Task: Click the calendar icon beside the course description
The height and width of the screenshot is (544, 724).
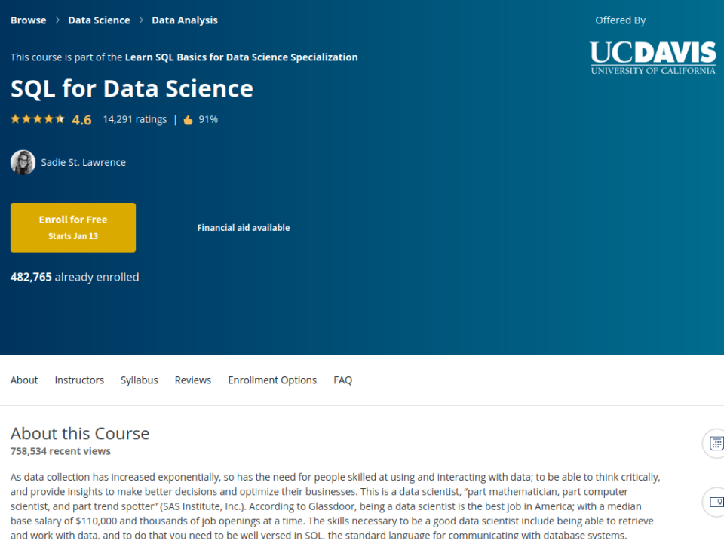Action: tap(716, 443)
